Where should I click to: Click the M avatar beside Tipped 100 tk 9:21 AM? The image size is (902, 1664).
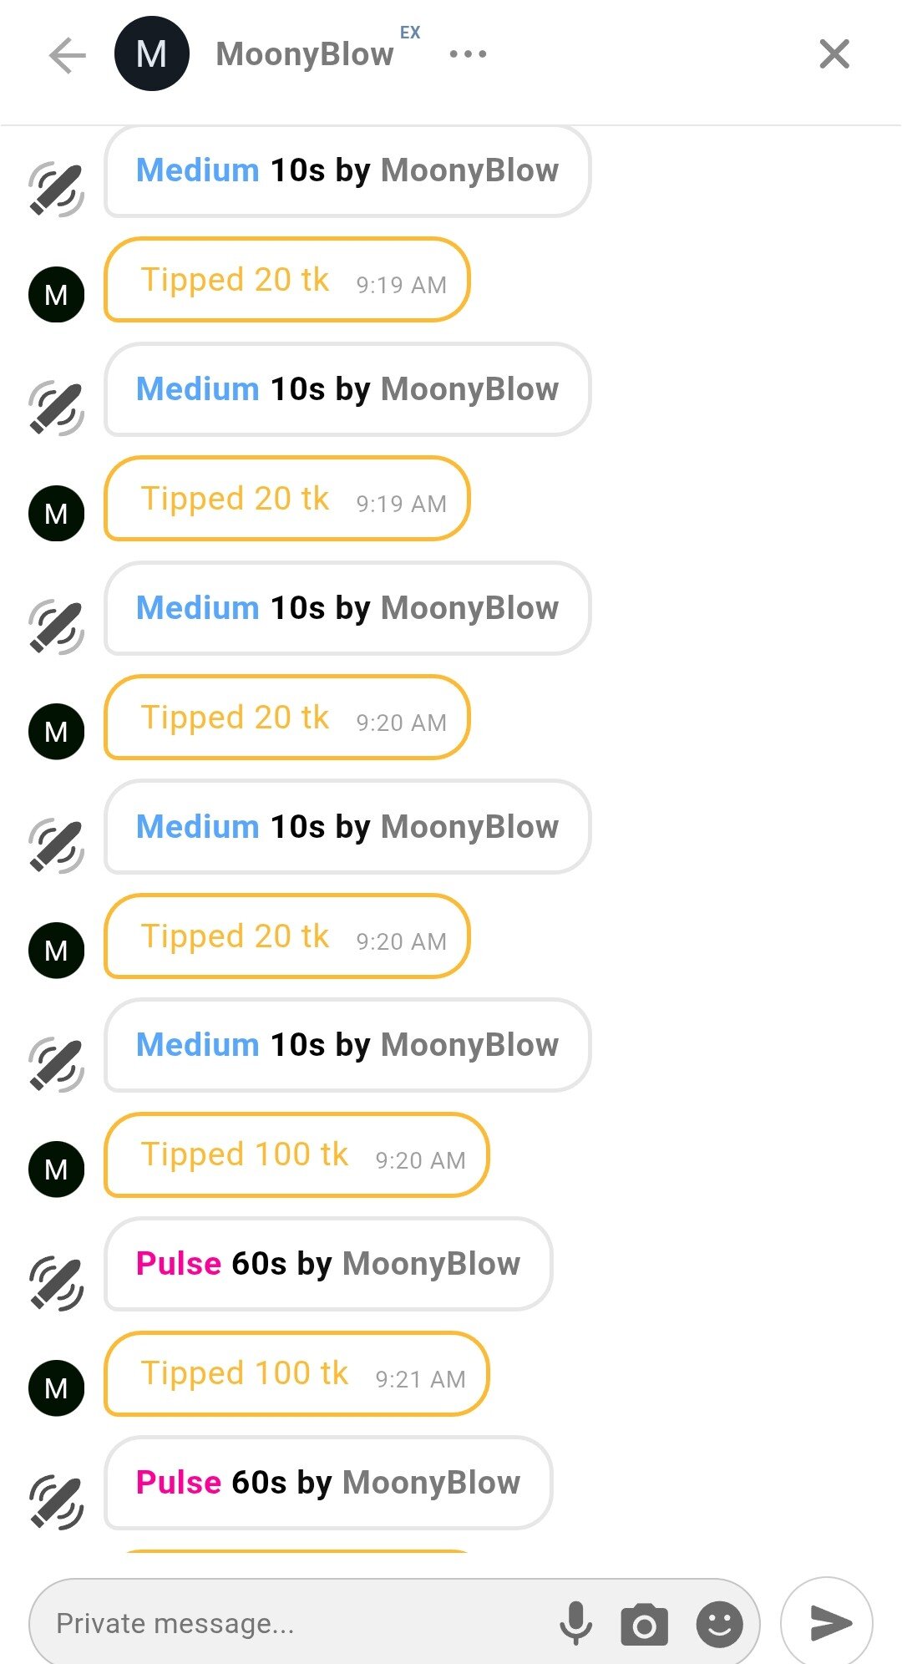coord(56,1388)
